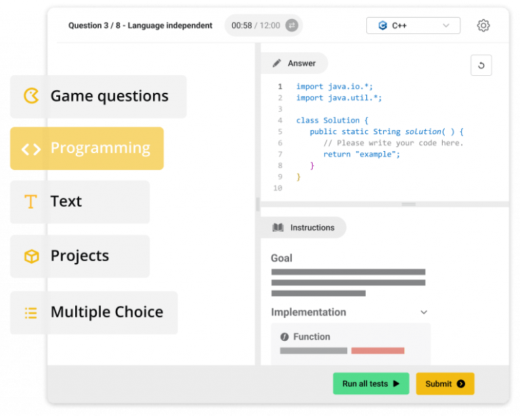Click the Function info icon

pos(284,337)
